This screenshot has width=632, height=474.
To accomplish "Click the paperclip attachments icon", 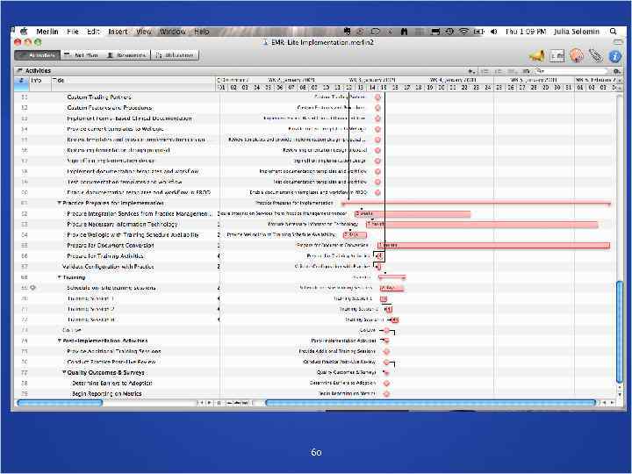I will tap(595, 56).
